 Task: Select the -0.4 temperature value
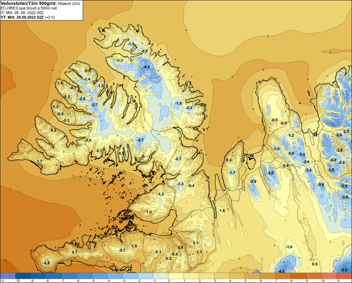click(191, 186)
